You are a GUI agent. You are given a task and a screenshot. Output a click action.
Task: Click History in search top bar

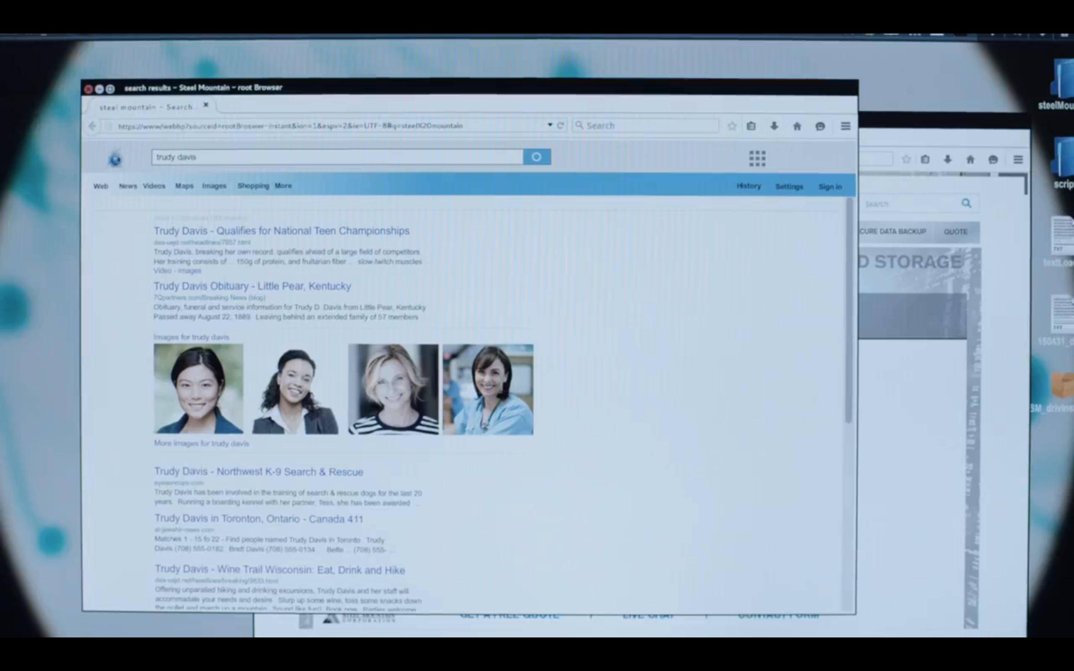tap(748, 186)
